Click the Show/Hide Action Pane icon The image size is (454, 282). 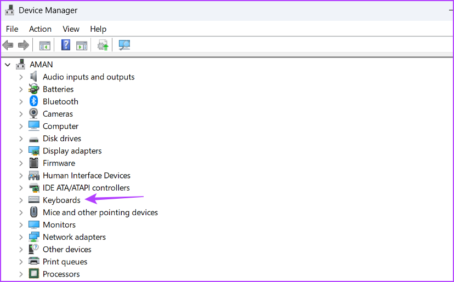click(x=82, y=45)
